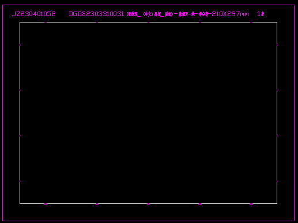This screenshot has height=223, width=298.
Task: Select the JZ230401052 text label
Action: pos(34,14)
